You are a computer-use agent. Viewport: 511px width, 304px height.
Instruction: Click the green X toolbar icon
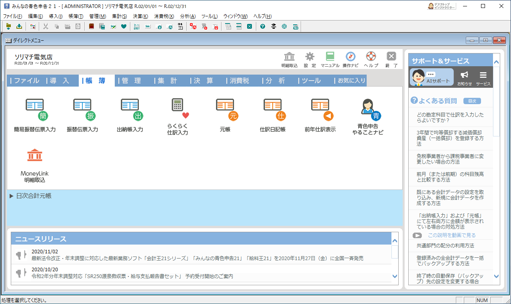(x=250, y=27)
